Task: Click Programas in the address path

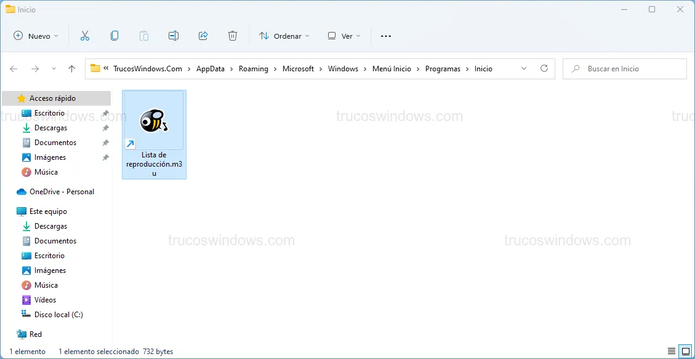Action: pyautogui.click(x=443, y=69)
